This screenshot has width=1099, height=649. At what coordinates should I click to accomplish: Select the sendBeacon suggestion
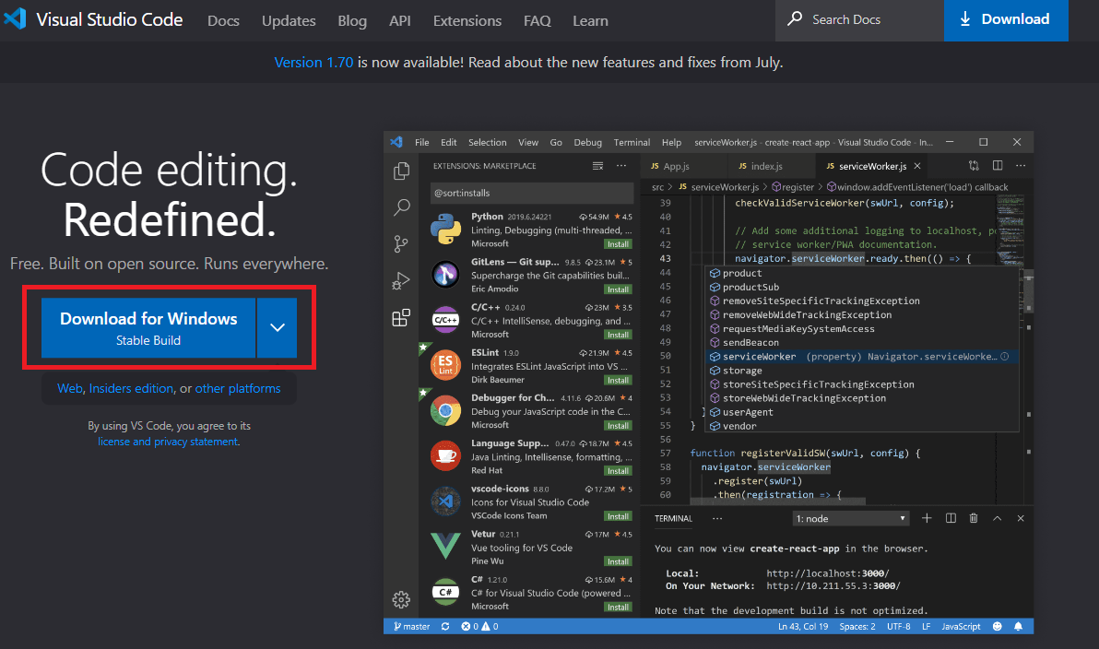click(x=864, y=343)
